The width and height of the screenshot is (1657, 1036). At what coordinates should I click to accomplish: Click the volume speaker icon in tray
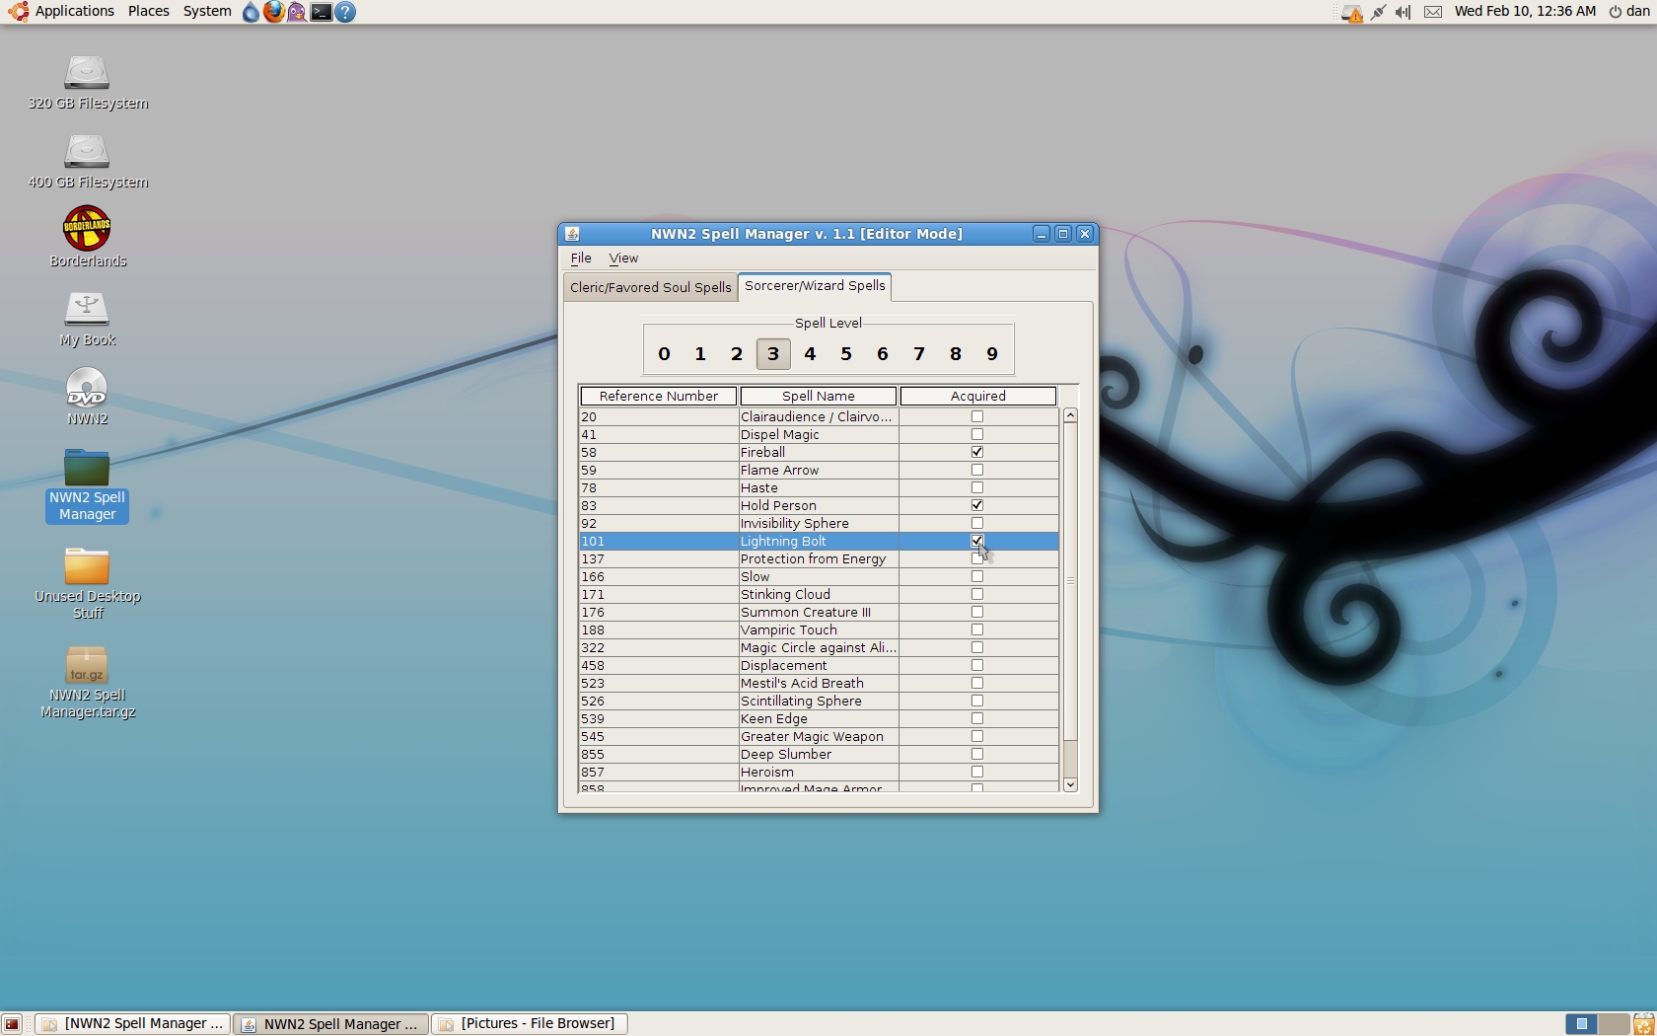1403,12
